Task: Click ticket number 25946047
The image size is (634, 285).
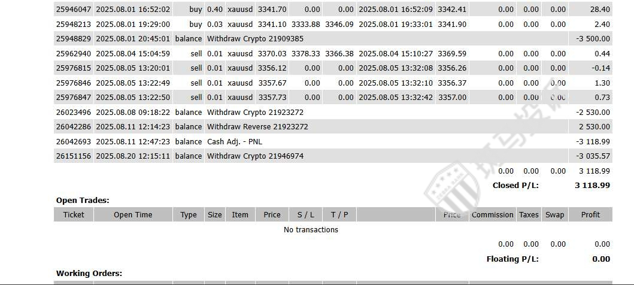Action: pyautogui.click(x=73, y=10)
